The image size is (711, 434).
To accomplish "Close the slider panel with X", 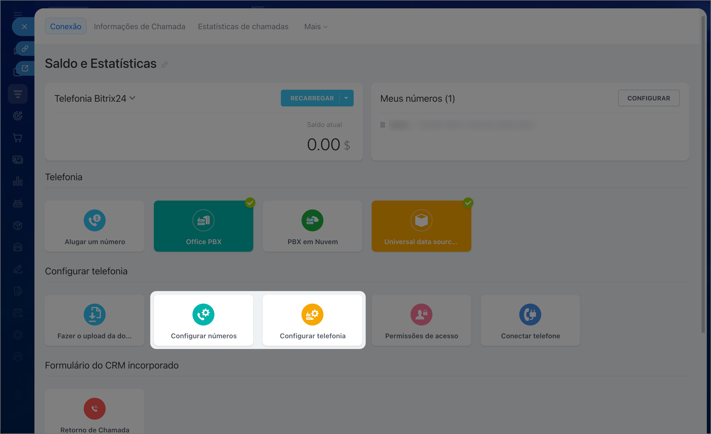I will pos(25,27).
